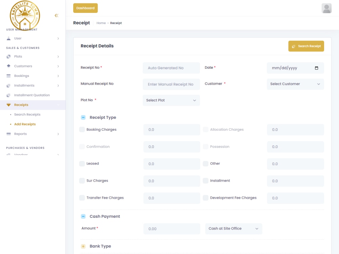339x254 pixels.
Task: Open the Cash at Site Office dropdown
Action: [x=234, y=229]
